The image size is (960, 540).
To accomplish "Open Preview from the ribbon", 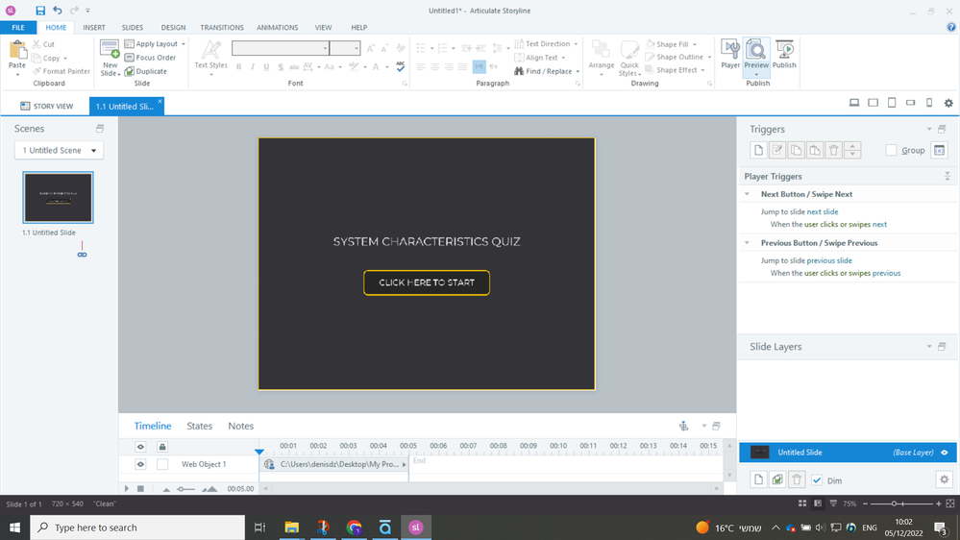I will [x=756, y=50].
